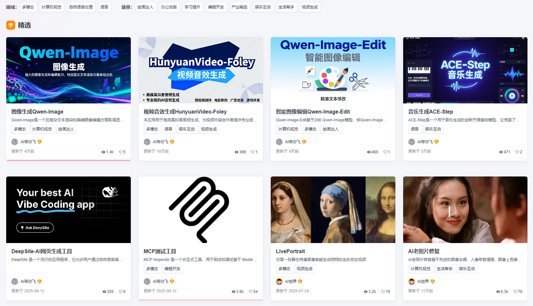Click author avatar on 音乐生成ACE-Step card
Viewport: 533px width, 306px height.
coord(411,142)
